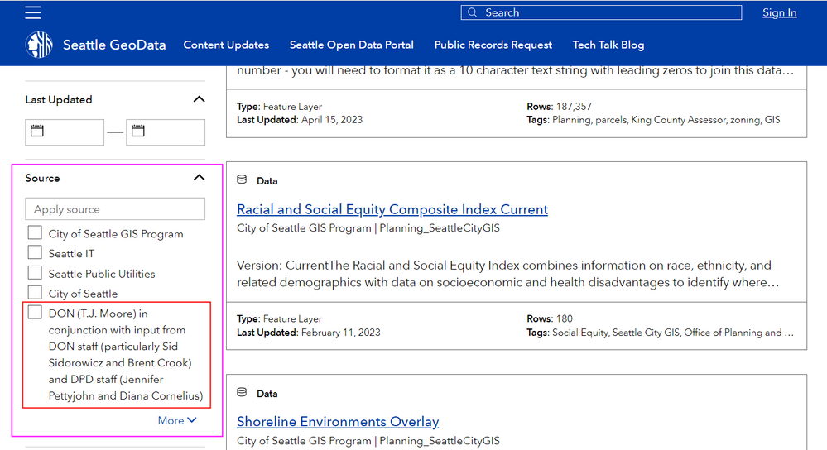The width and height of the screenshot is (827, 450).
Task: Open the Content Updates menu item
Action: click(226, 45)
